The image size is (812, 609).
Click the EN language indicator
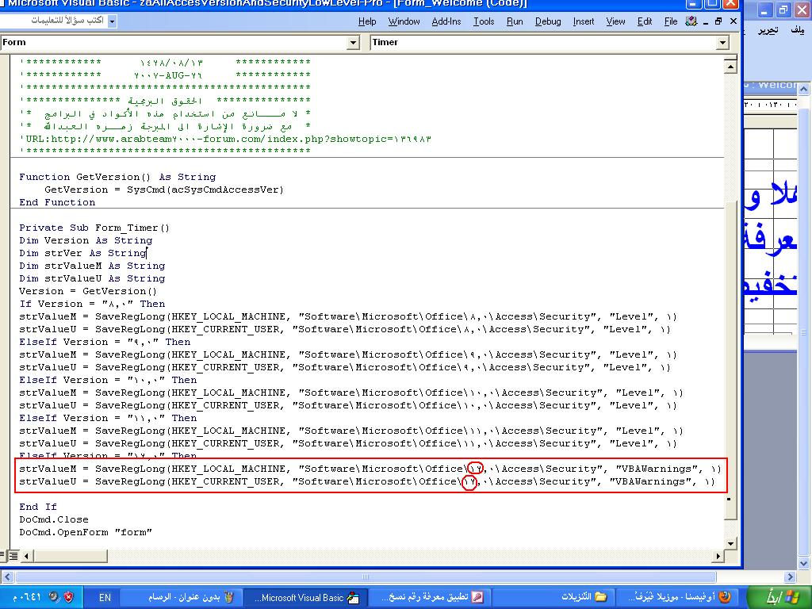tap(105, 598)
